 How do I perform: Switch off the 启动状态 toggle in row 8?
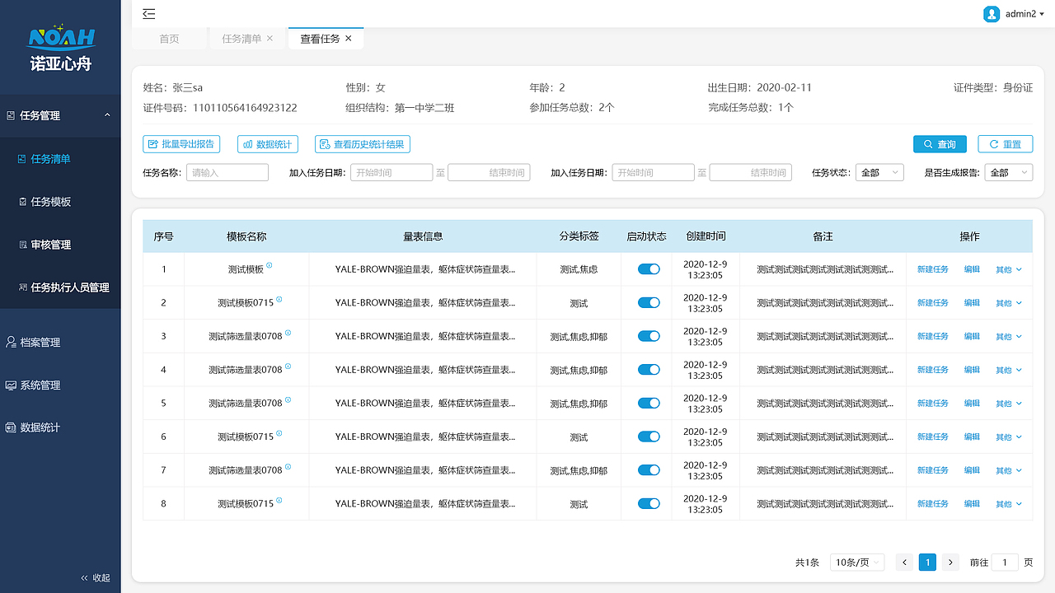(649, 504)
